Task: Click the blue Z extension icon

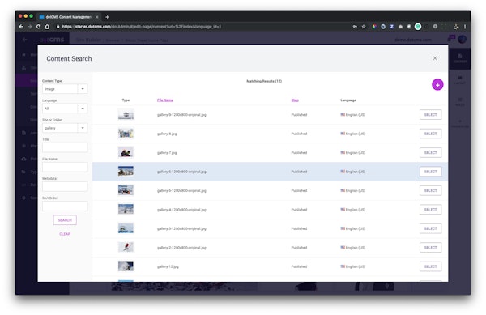Action: click(x=392, y=27)
